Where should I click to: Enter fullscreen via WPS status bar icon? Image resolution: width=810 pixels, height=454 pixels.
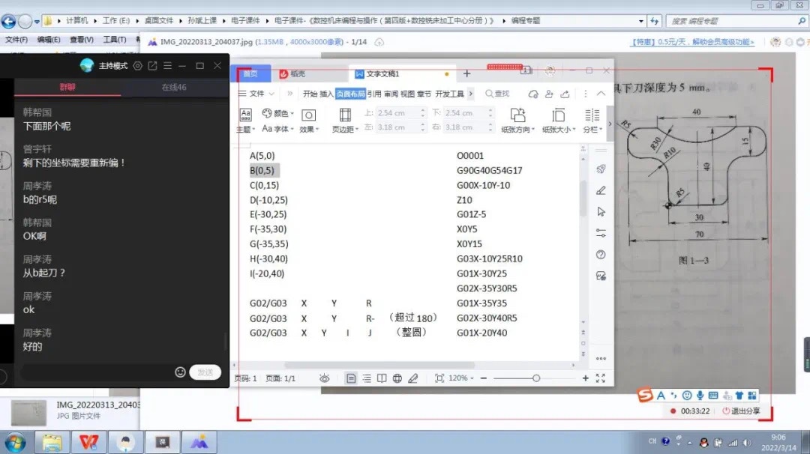[600, 378]
